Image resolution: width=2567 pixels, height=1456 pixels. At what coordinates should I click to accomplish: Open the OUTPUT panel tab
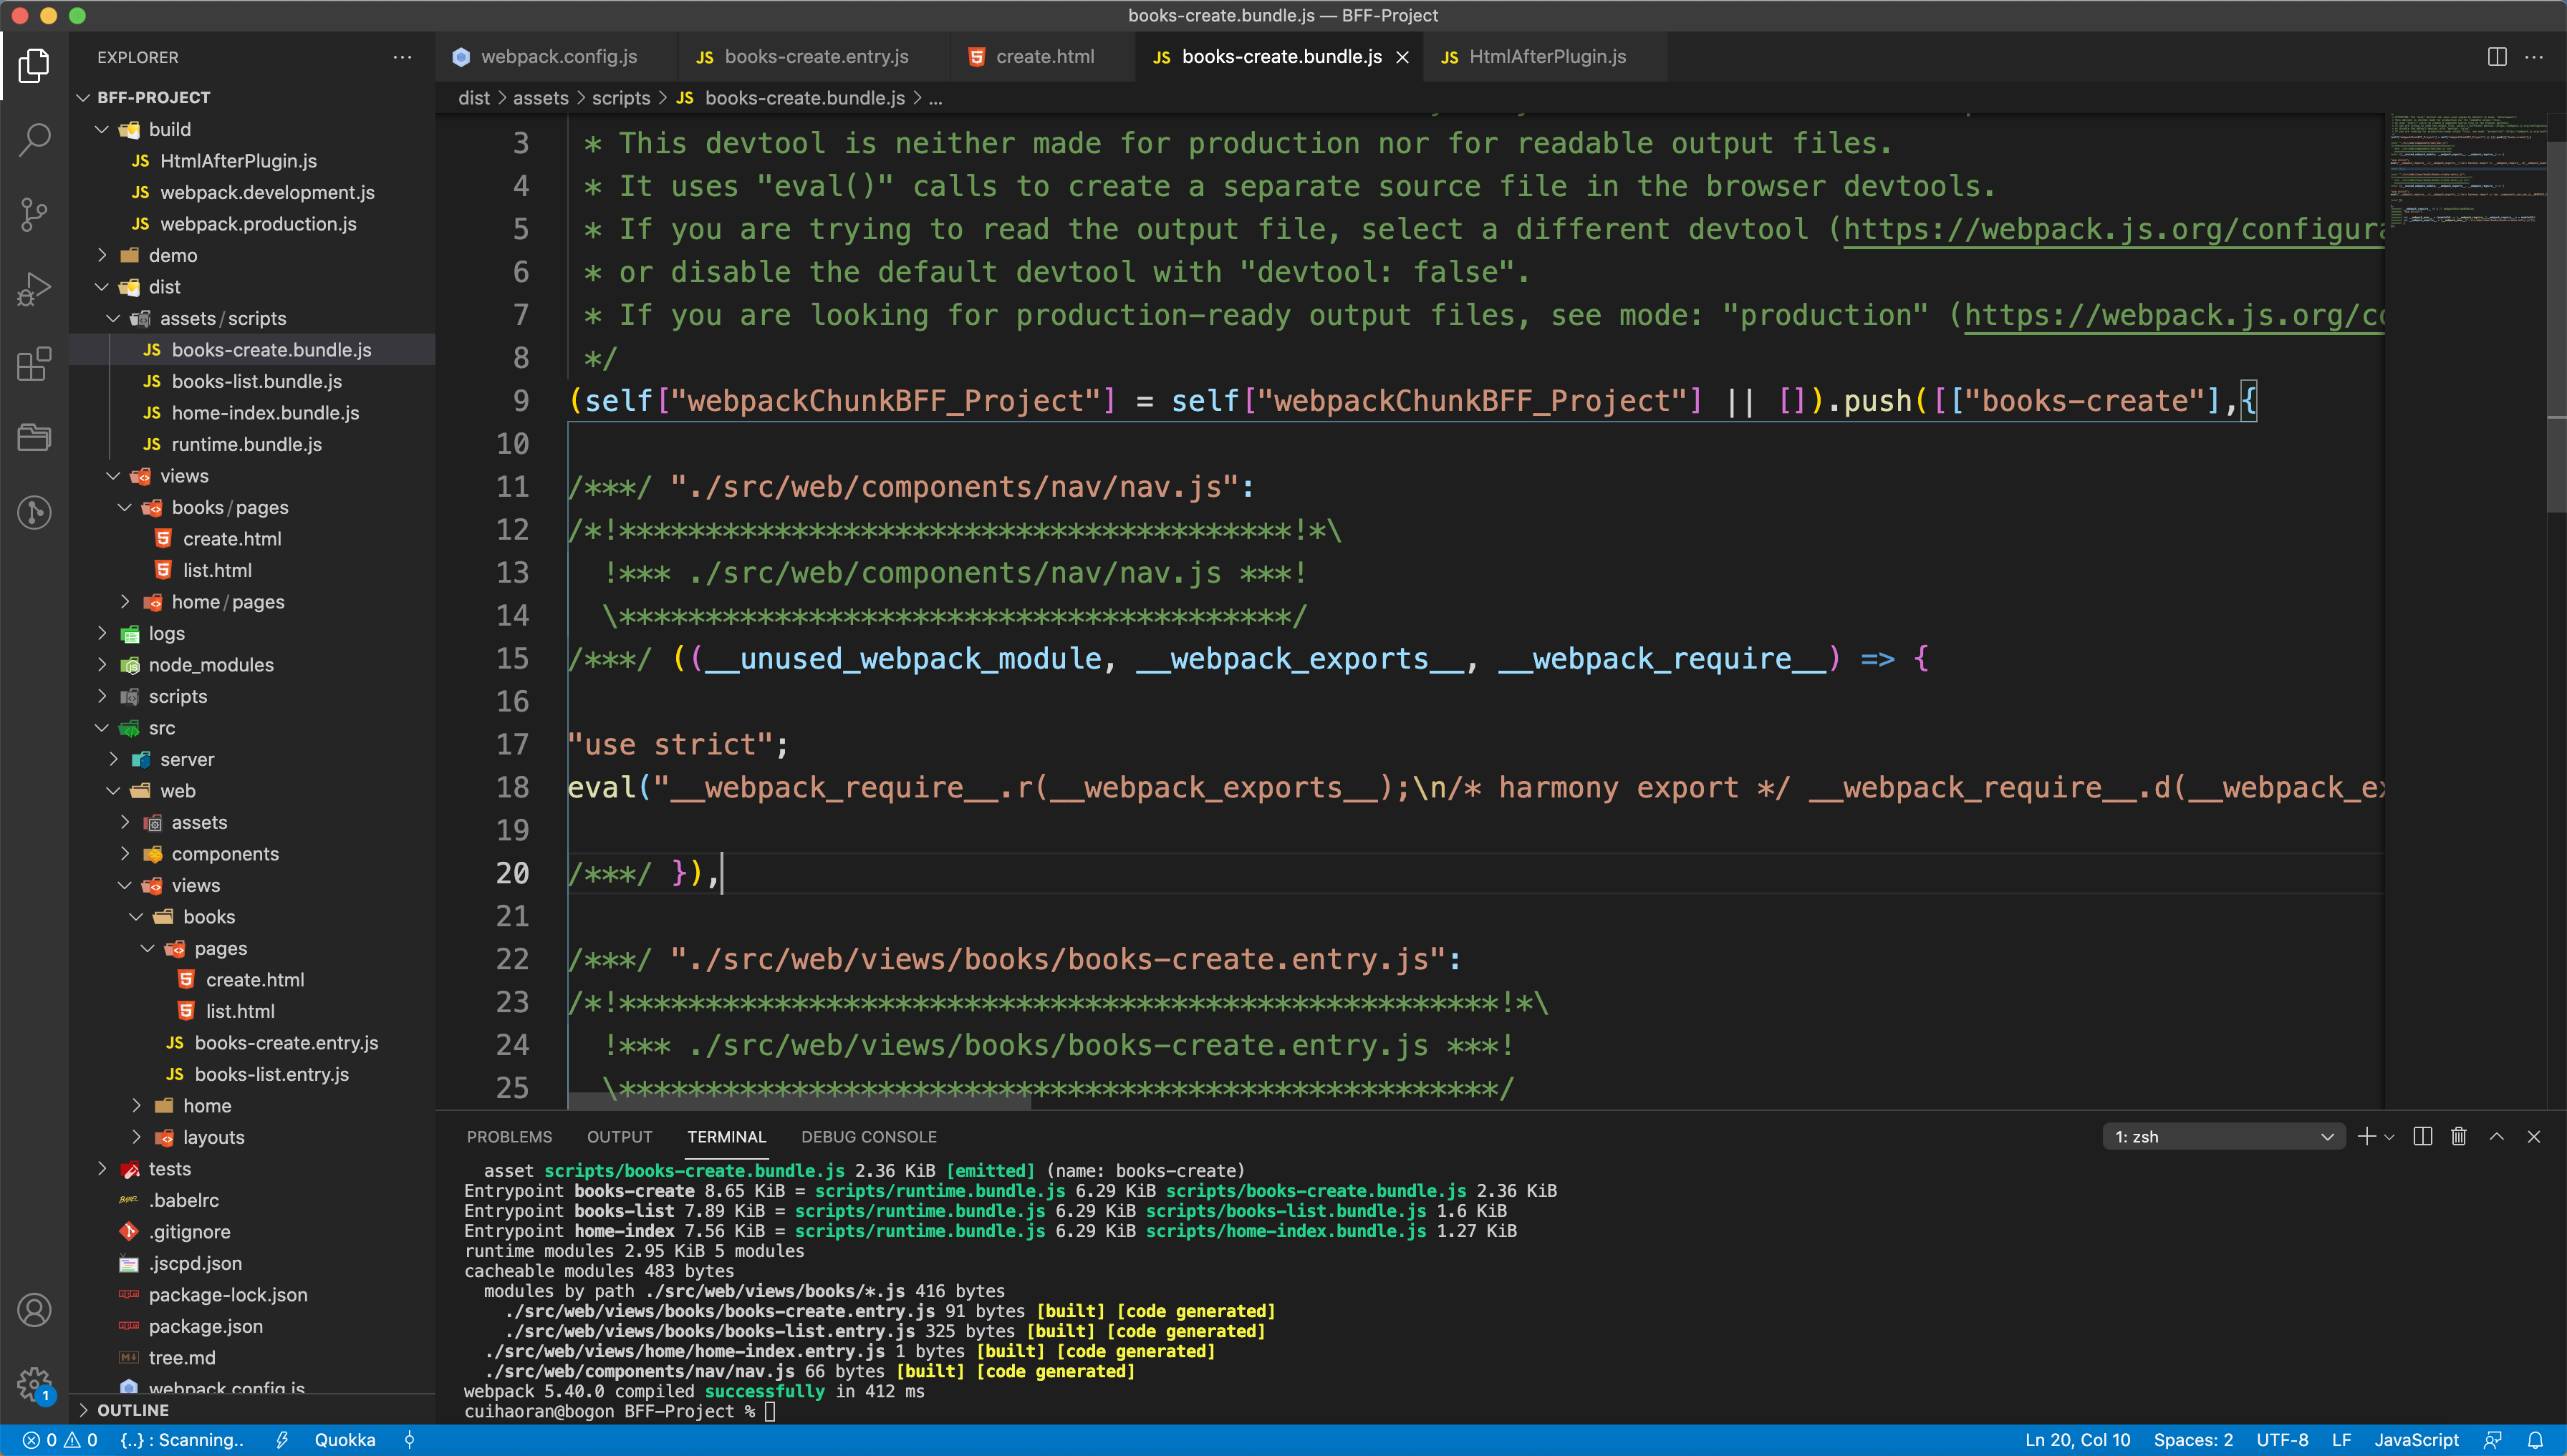tap(620, 1137)
